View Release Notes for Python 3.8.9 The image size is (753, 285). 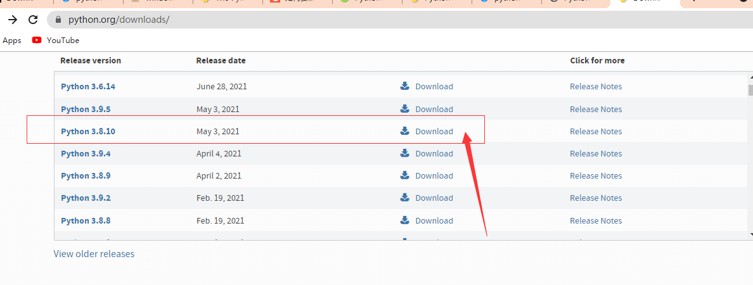click(595, 175)
